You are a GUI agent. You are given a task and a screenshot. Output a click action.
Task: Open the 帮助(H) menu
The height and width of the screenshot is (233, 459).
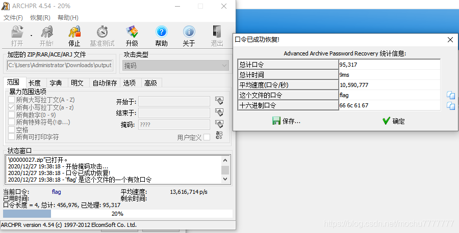(x=68, y=18)
